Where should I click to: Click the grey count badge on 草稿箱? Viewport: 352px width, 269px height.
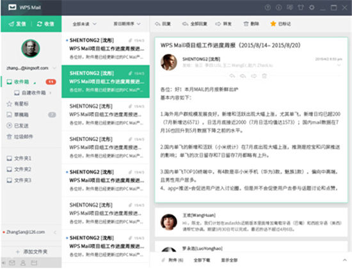point(52,115)
